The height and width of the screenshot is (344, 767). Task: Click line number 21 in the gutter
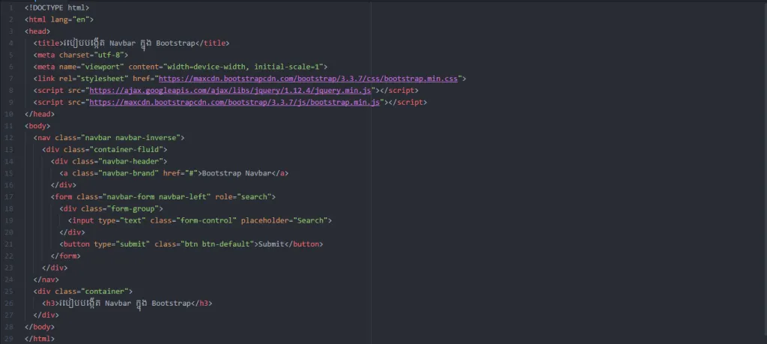9,244
